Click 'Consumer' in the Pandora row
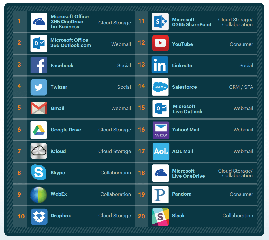This screenshot has height=240, width=269. pos(241,194)
